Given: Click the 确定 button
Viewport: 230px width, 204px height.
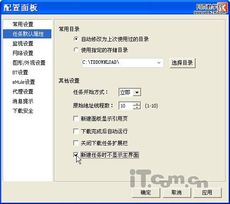Looking at the screenshot, I should tap(146, 192).
